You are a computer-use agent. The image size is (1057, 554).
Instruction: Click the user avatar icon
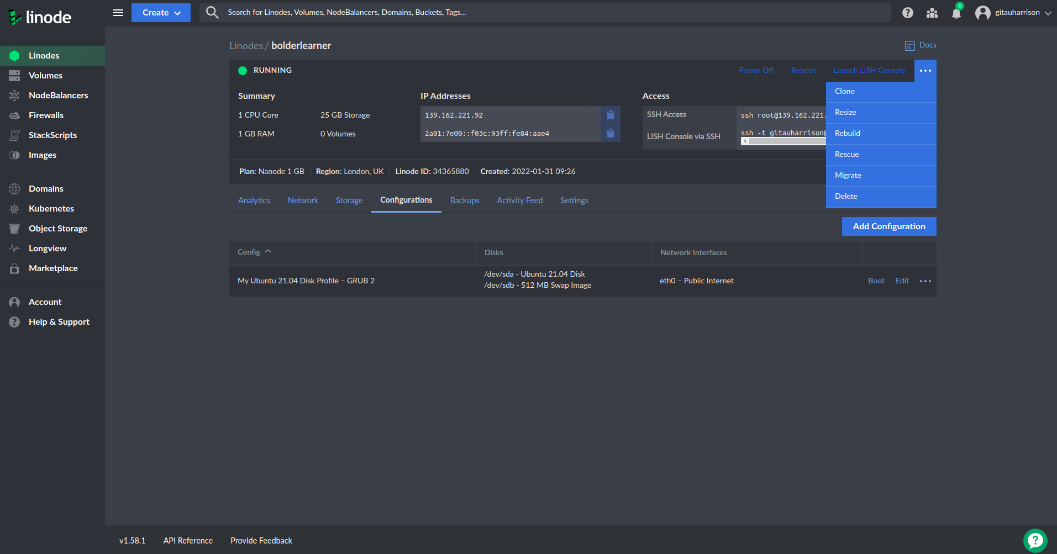pos(982,13)
